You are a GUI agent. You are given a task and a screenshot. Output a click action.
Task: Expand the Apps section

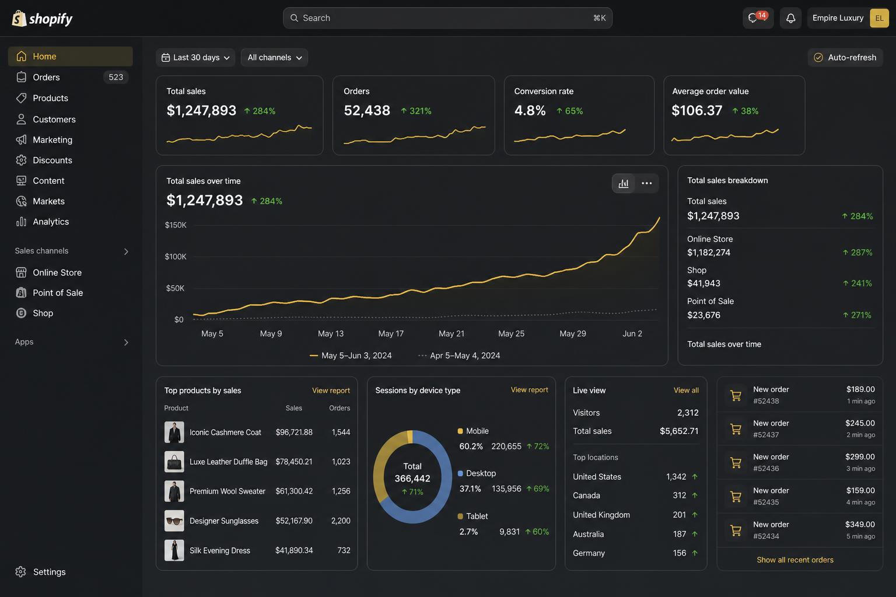click(126, 342)
